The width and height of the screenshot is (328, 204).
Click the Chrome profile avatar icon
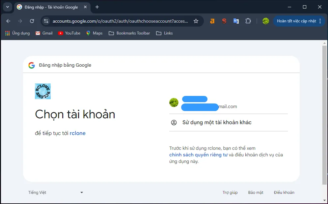tap(265, 21)
